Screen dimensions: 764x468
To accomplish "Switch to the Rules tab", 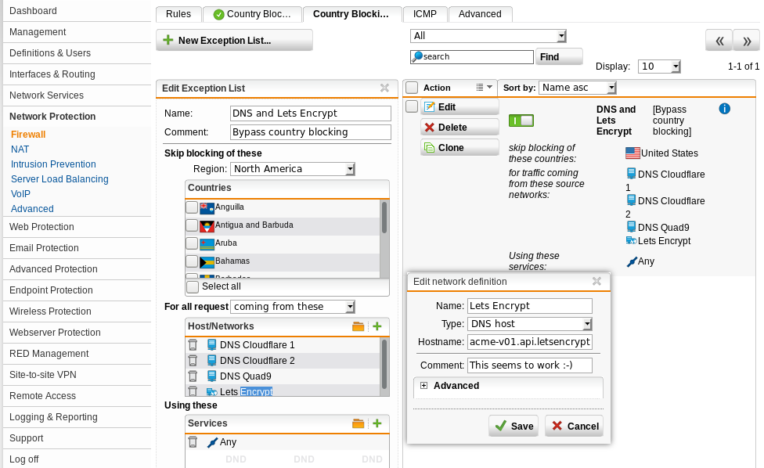I will [178, 14].
